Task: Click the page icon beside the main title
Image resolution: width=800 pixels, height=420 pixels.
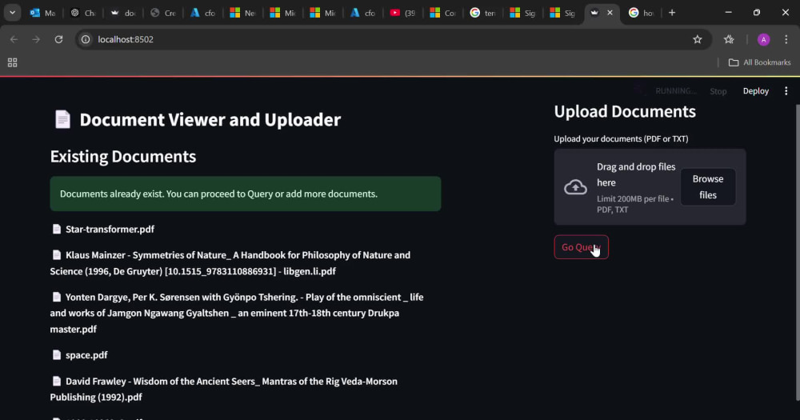Action: tap(62, 119)
